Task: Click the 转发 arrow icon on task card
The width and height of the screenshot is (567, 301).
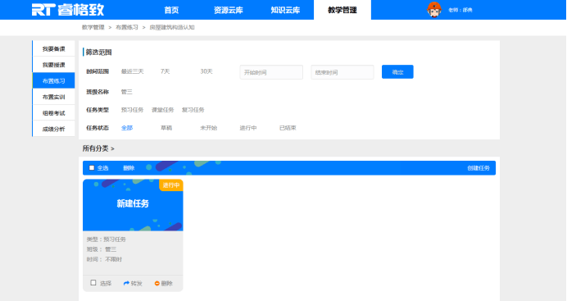Action: click(x=126, y=283)
